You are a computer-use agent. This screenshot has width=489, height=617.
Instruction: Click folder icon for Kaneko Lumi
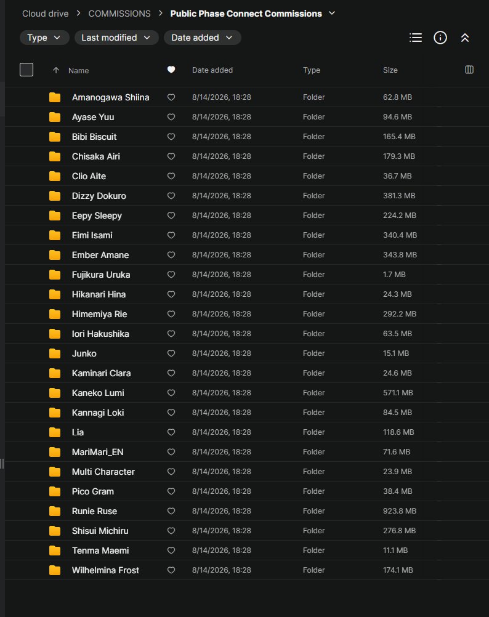55,393
